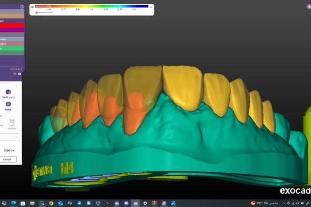This screenshot has width=311, height=207.
Task: Open Telegram from taskbar
Action: [x=79, y=203]
